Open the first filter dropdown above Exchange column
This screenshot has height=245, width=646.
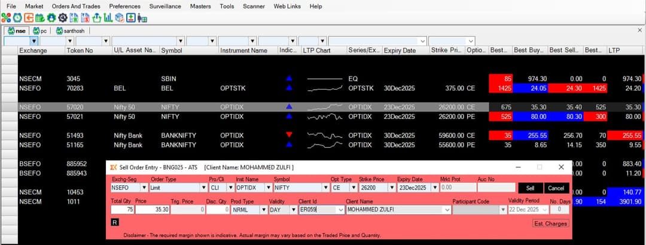coord(34,41)
